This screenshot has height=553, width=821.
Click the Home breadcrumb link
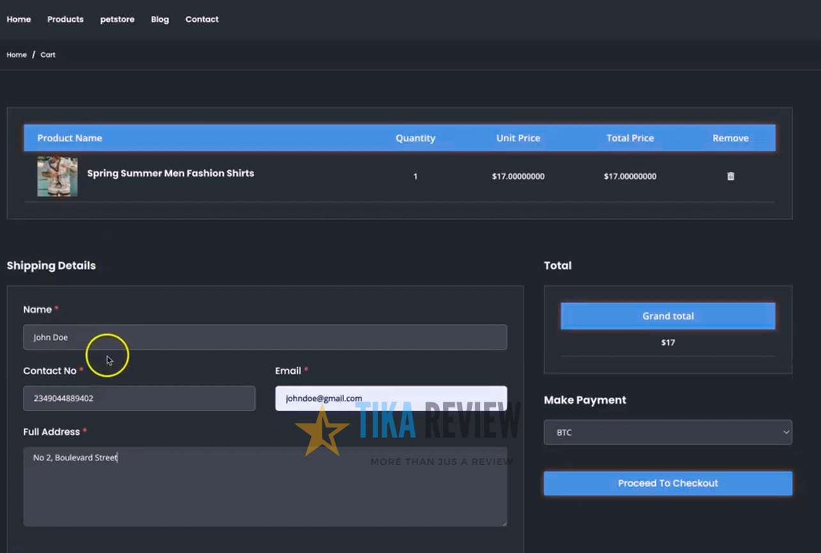coord(17,55)
